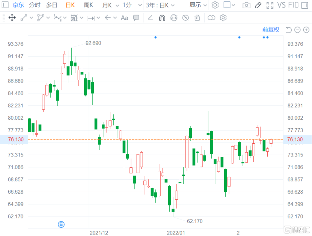Viewport: 312px width, 236px height.
Task: Click the zoom in plus icon
Action: point(306,30)
